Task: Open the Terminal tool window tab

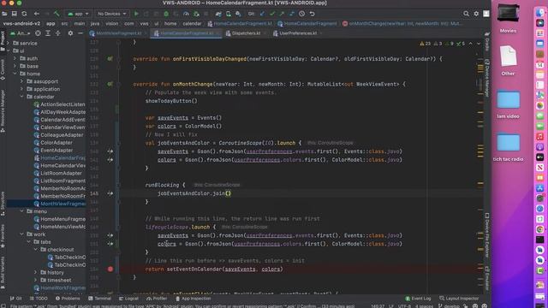Action: tap(99, 299)
